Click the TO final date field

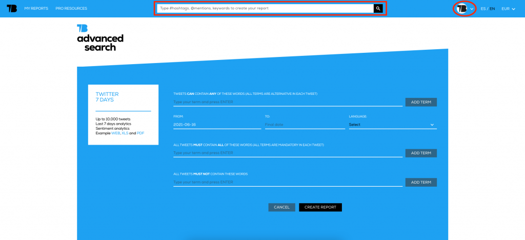305,125
